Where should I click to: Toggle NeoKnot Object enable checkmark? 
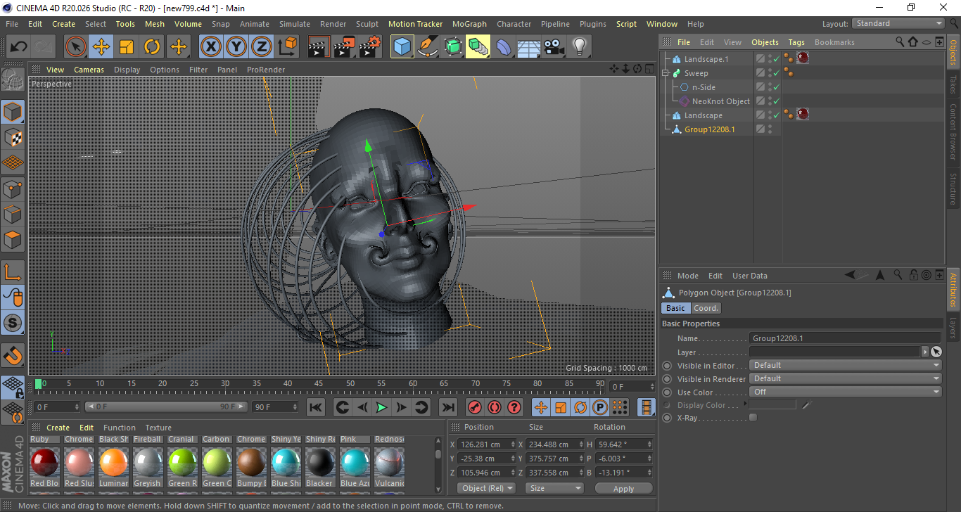pyautogui.click(x=776, y=101)
